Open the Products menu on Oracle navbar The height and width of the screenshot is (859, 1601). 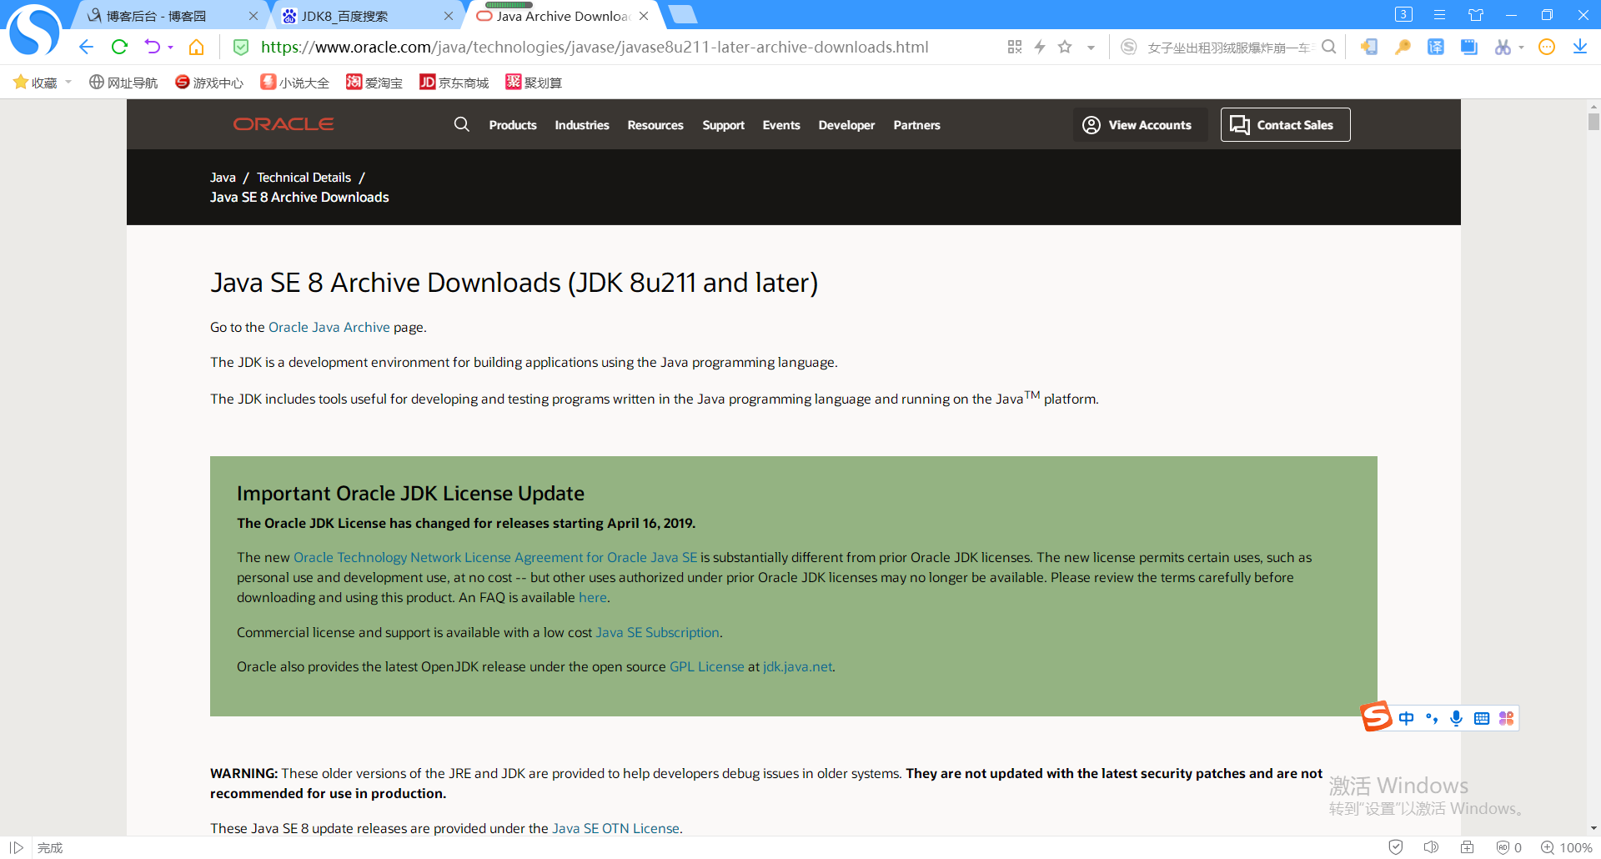pos(513,125)
